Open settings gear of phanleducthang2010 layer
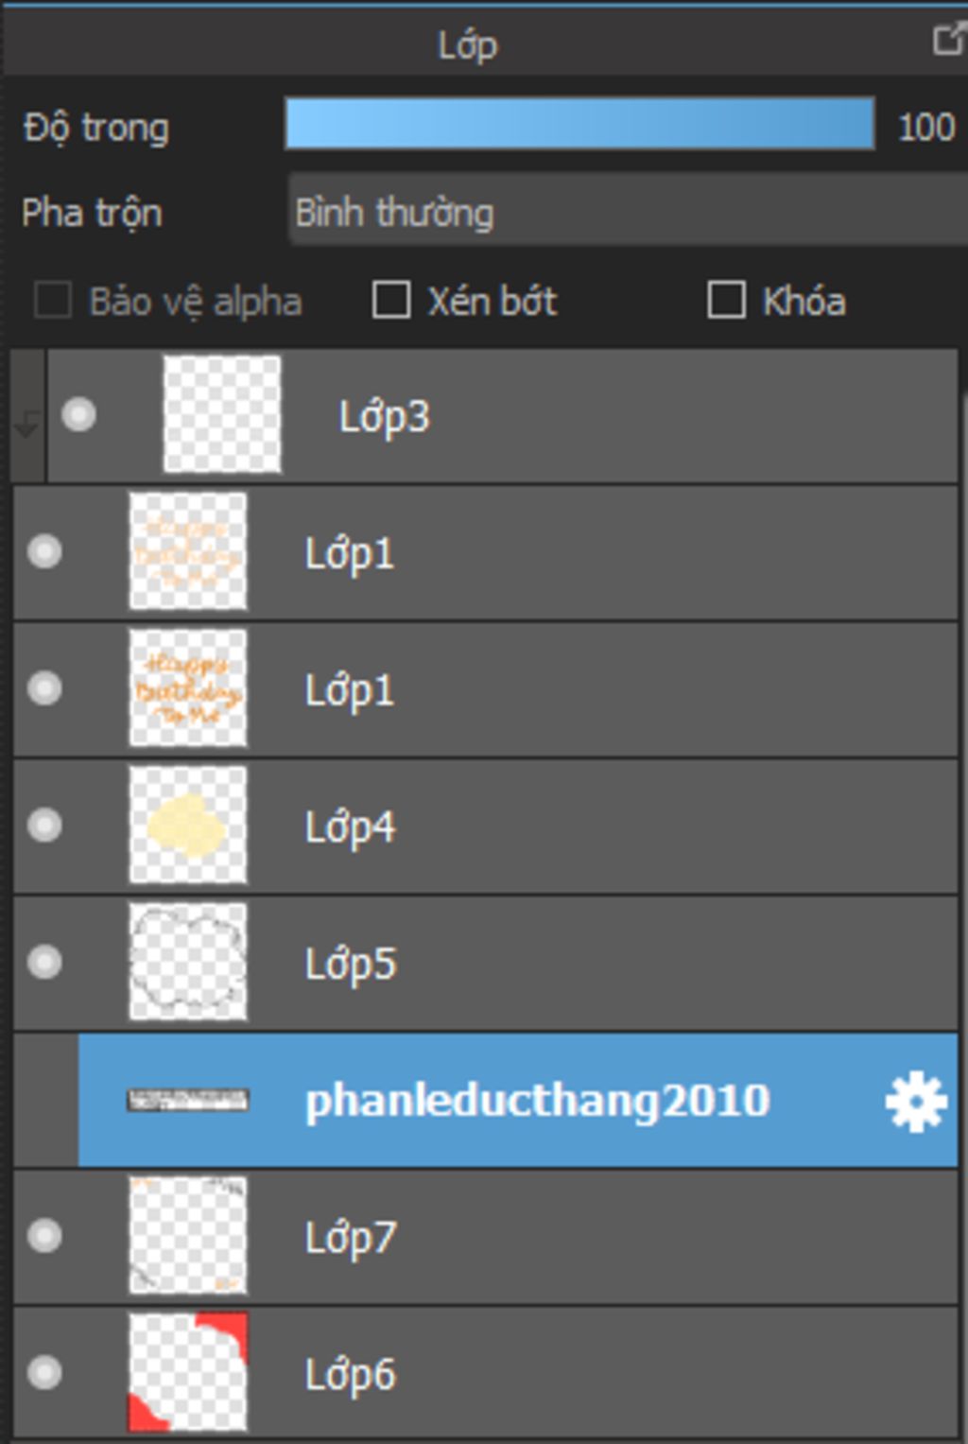 point(915,1102)
